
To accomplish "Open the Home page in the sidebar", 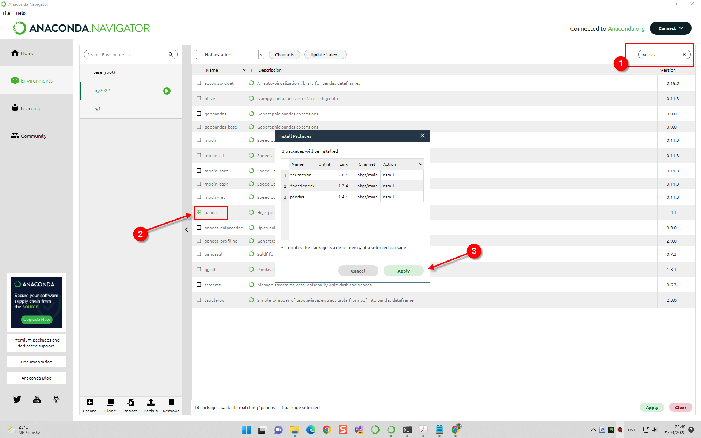I will click(x=23, y=53).
